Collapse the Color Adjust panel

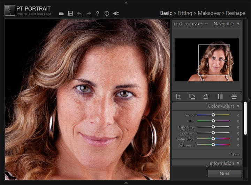coord(238,106)
